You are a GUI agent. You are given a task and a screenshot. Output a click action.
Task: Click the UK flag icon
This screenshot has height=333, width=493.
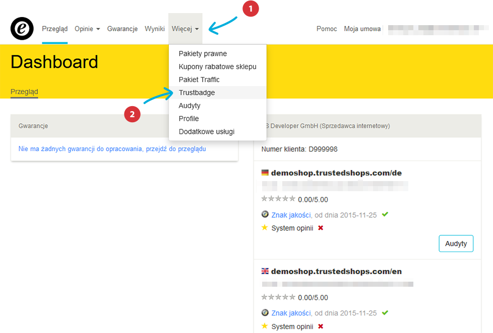[x=265, y=271]
